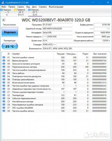Screen dimensions: 112x141
Task: Click status icon of attribute C1
Action: click(4, 92)
